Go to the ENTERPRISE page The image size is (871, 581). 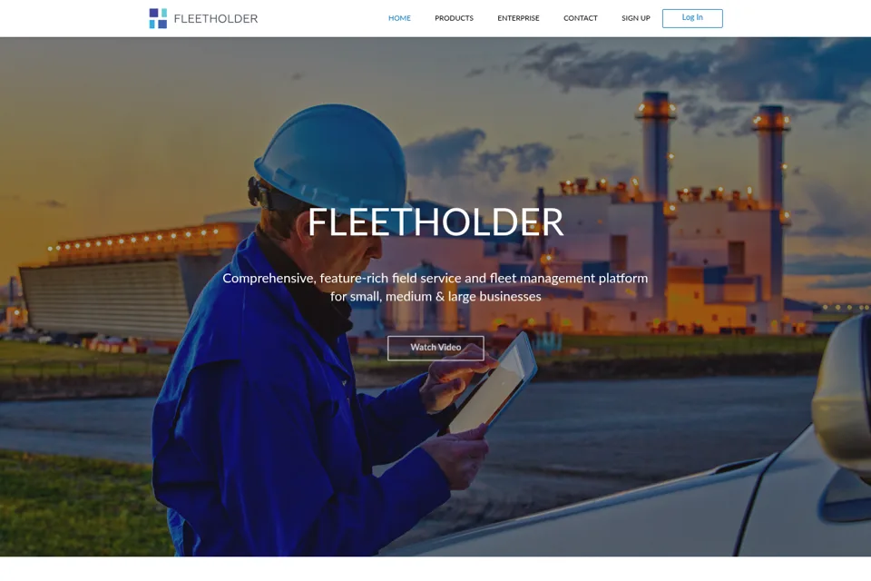[518, 18]
